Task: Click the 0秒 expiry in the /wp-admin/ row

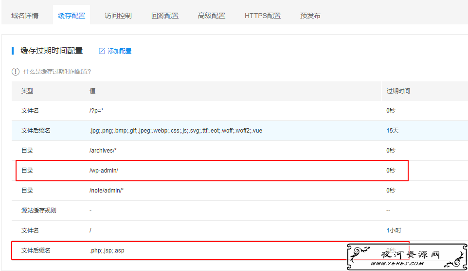Action: (391, 171)
